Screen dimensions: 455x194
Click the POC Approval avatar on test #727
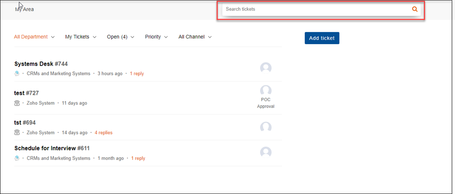(x=266, y=91)
